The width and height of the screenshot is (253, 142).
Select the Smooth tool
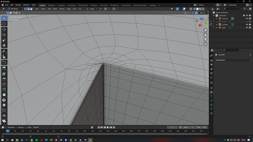tap(4, 105)
